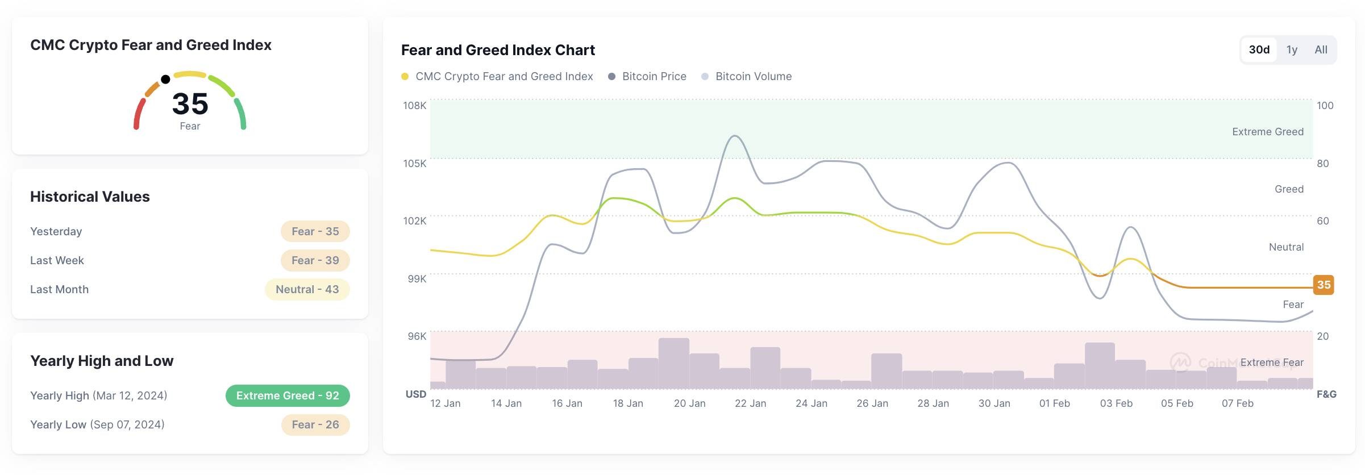Select the 30d range tab
The image size is (1365, 475).
coord(1259,50)
